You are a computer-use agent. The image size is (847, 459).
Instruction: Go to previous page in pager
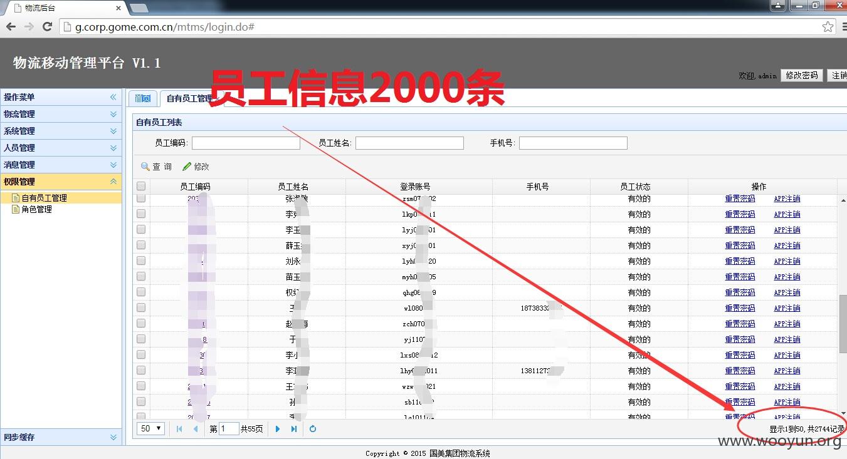(196, 429)
